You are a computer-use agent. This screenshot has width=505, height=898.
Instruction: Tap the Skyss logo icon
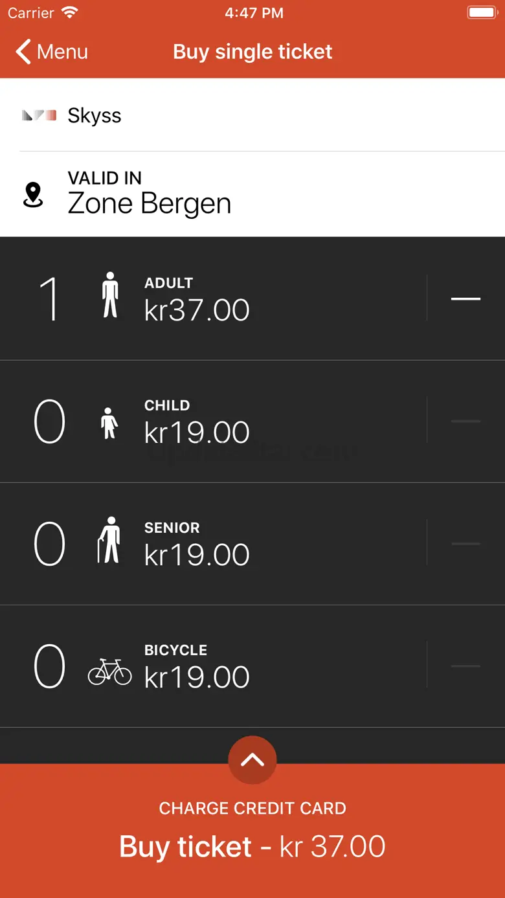tap(39, 116)
